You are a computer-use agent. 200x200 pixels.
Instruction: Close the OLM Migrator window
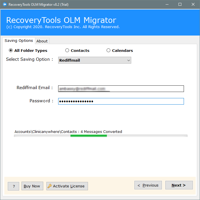pyautogui.click(x=193, y=5)
